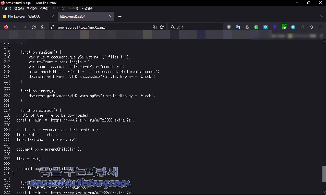Click the 검색 search box
The width and height of the screenshot is (326, 195).
point(196,27)
